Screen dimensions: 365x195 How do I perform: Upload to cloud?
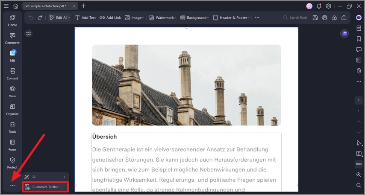click(x=334, y=17)
